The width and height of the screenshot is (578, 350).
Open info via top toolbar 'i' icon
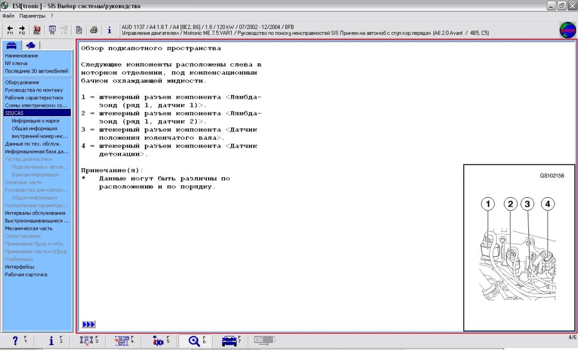click(x=109, y=30)
